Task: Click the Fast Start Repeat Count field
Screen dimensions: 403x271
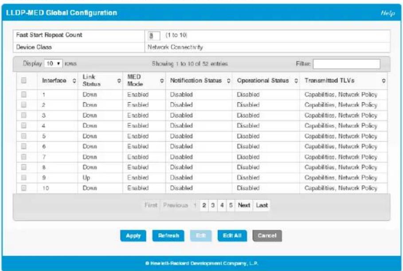Action: click(154, 36)
